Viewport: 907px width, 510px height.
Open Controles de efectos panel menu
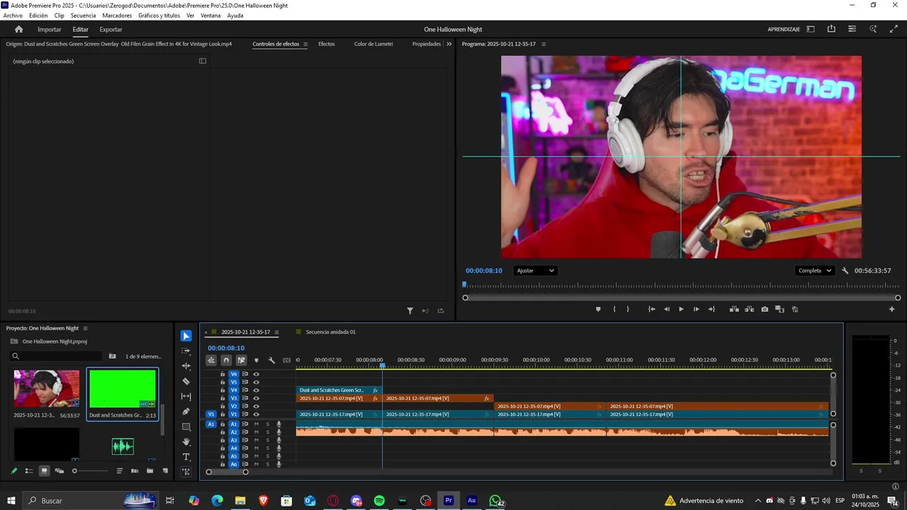click(x=305, y=44)
